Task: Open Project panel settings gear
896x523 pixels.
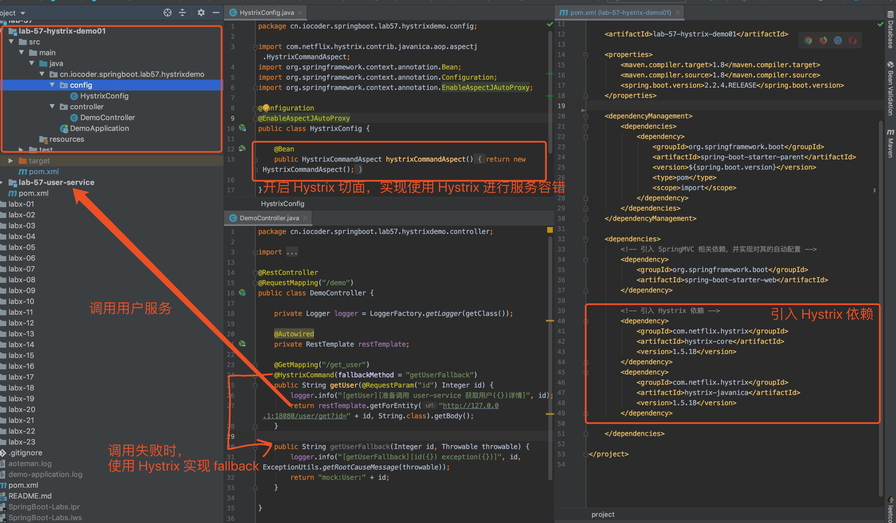Action: [x=201, y=13]
